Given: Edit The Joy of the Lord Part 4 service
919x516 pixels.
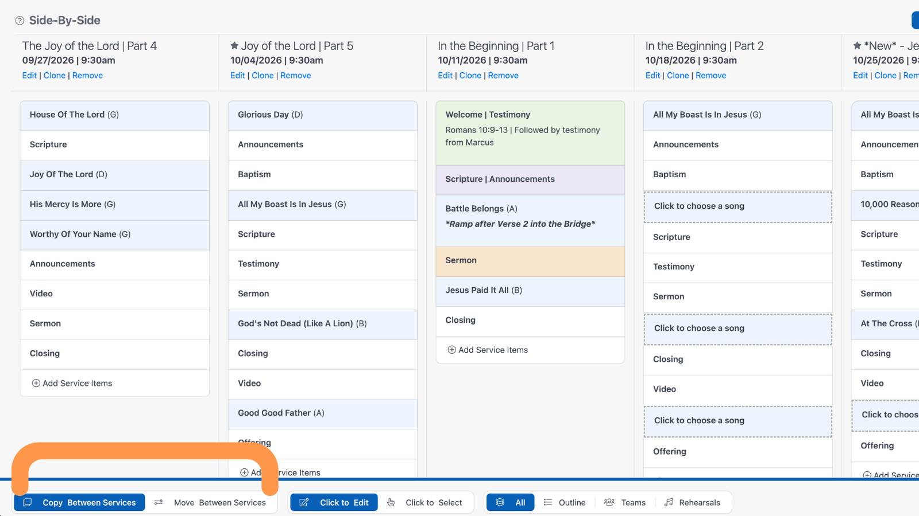Looking at the screenshot, I should coord(29,75).
